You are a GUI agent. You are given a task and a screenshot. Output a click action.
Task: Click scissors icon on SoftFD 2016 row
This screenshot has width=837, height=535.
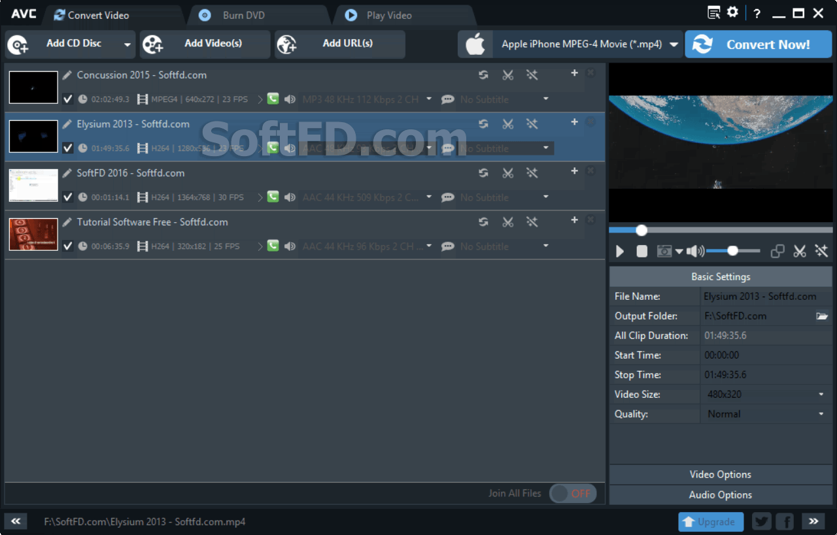[508, 172]
